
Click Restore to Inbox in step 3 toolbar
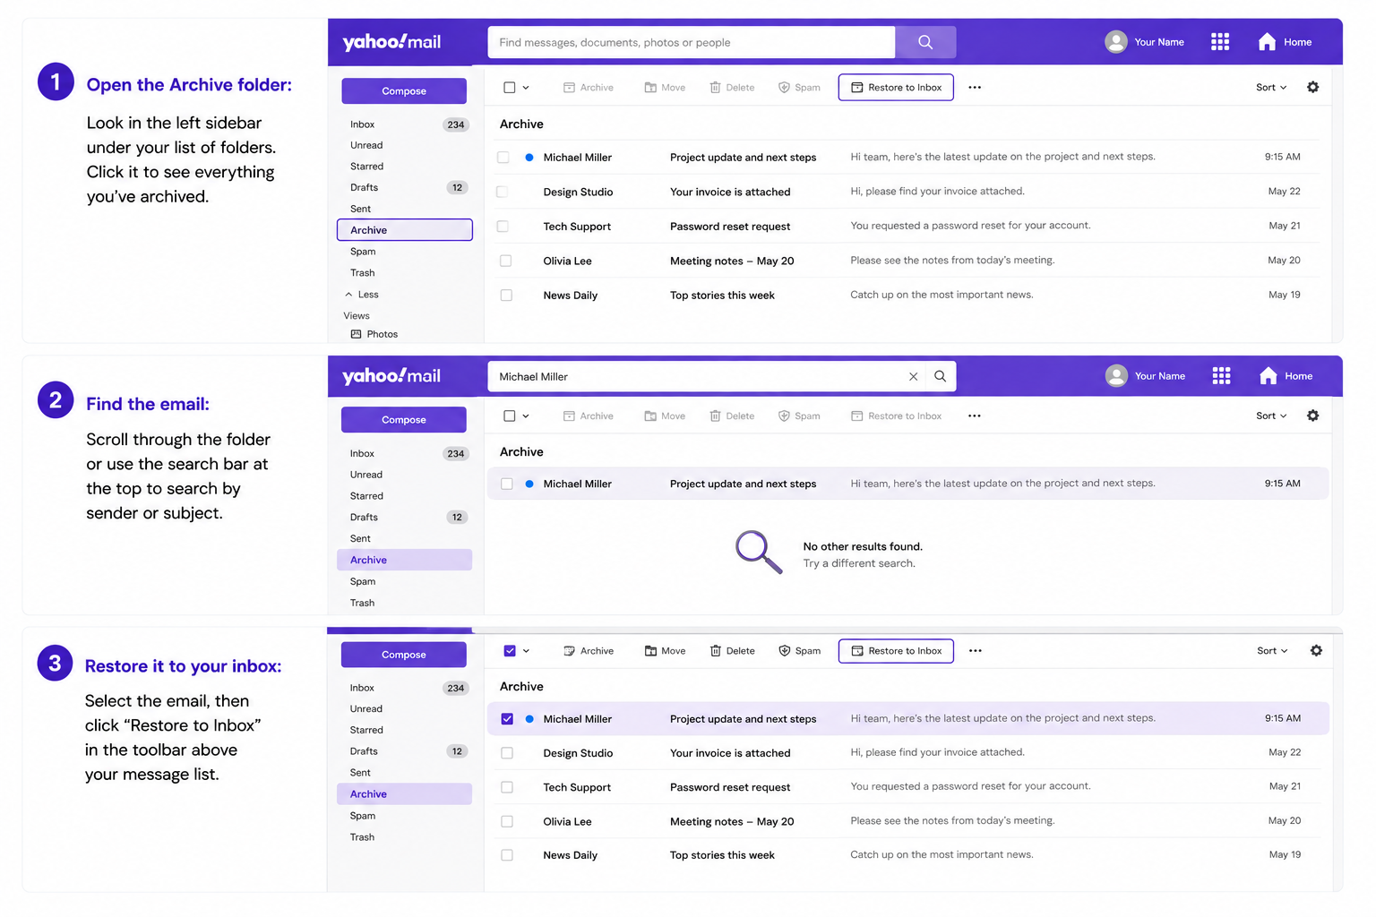[896, 651]
